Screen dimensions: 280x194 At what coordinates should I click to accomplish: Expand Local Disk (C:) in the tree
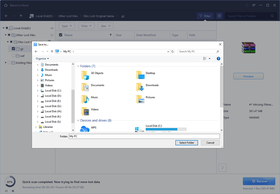click(38, 91)
